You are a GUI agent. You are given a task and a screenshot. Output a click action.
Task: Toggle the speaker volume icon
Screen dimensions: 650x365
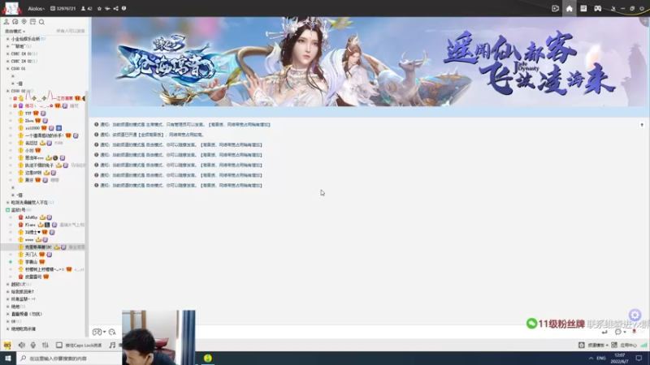click(22, 346)
